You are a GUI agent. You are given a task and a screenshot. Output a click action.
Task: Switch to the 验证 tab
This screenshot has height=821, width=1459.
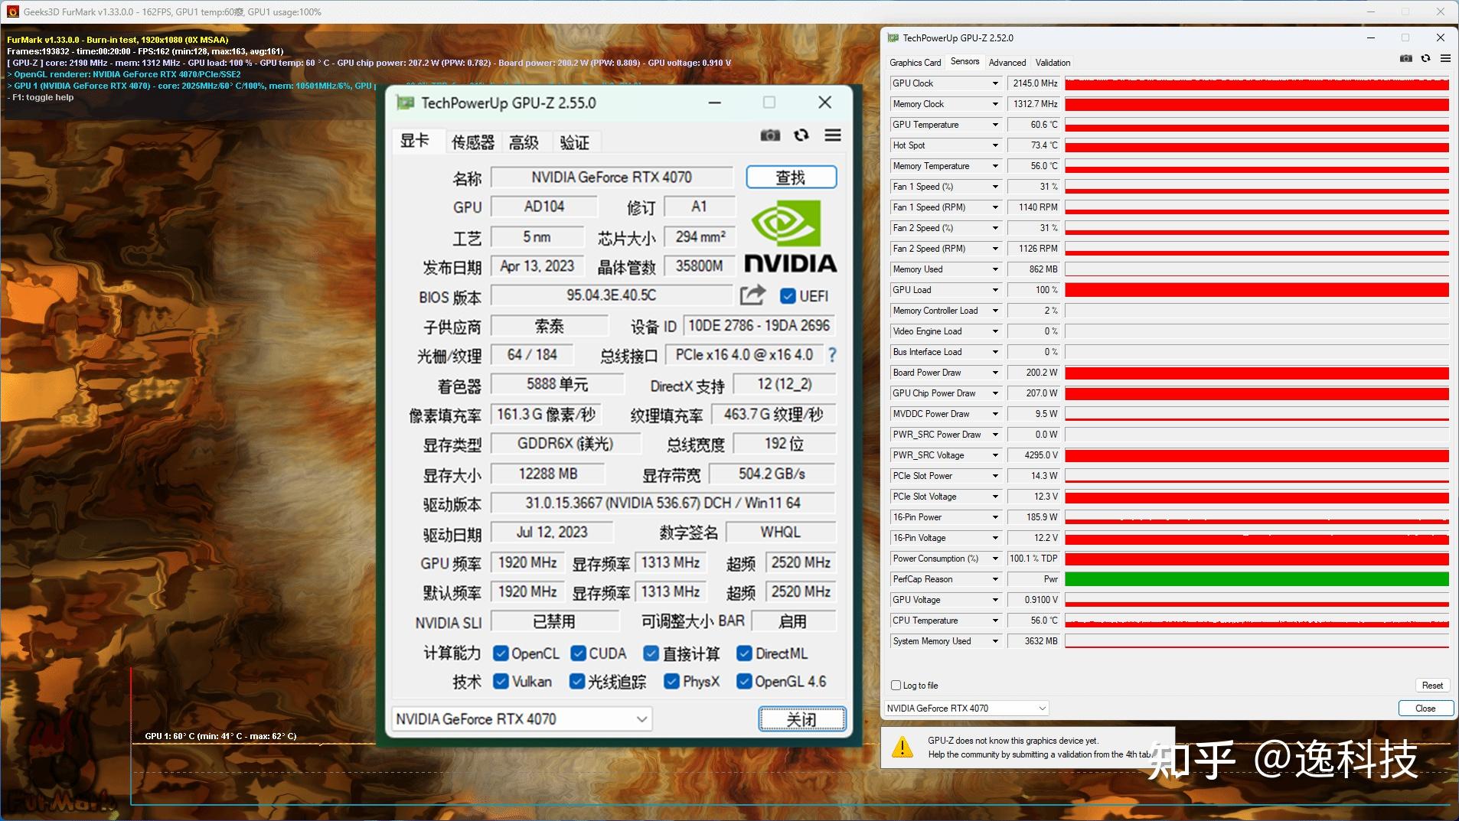point(575,142)
